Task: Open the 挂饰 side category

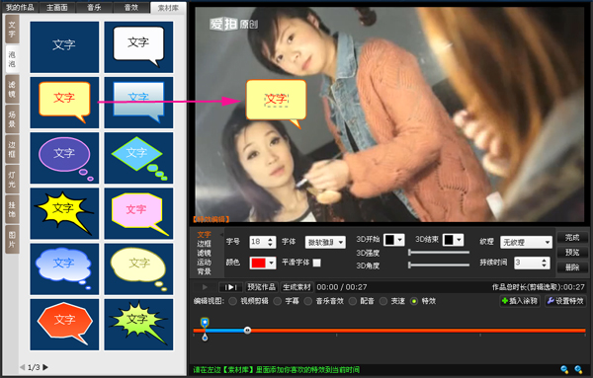Action: (12, 209)
